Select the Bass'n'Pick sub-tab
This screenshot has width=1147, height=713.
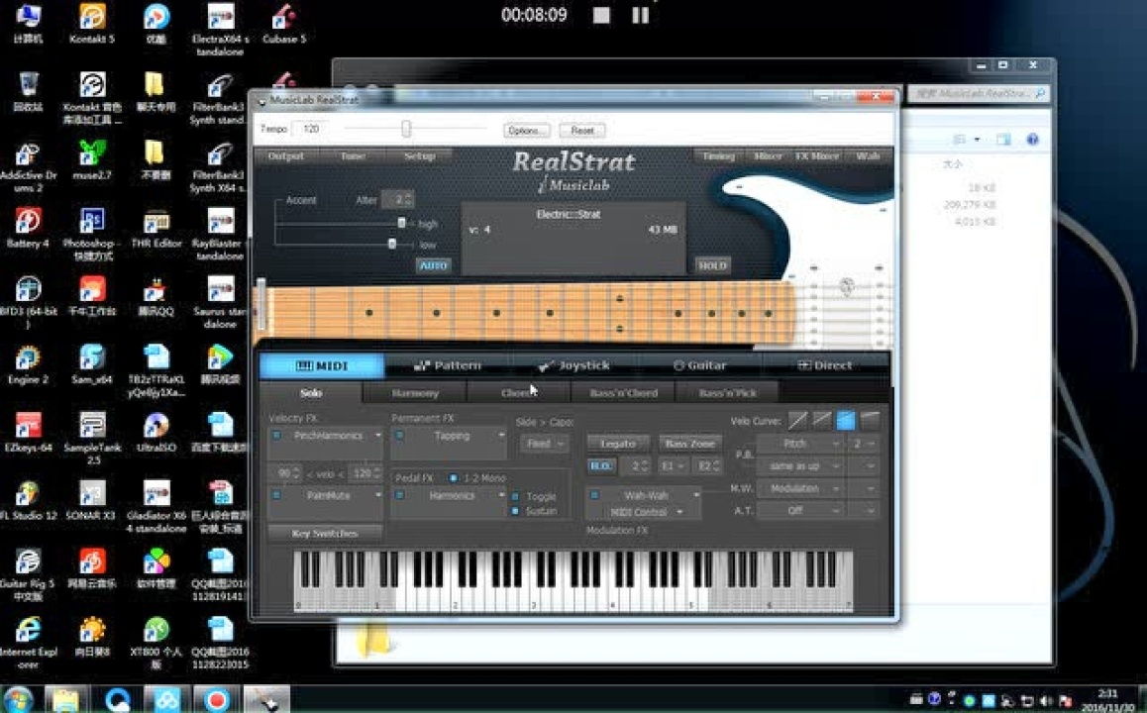point(727,393)
